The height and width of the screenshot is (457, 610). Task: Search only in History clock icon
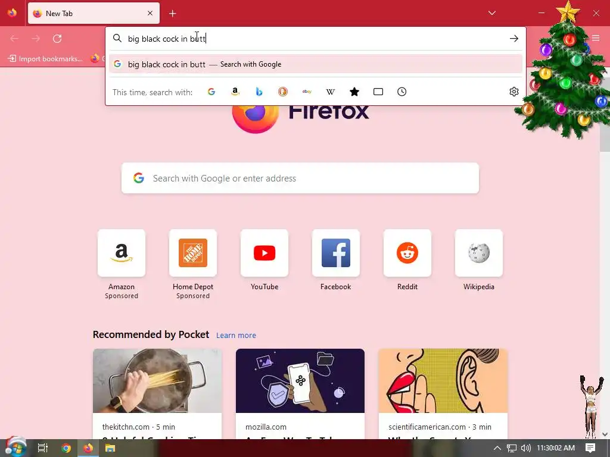[402, 92]
